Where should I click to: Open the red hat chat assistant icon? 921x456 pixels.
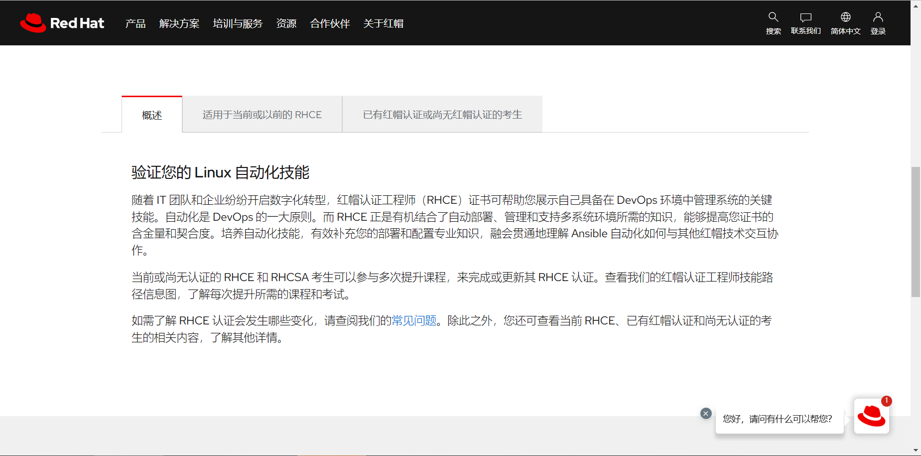(871, 416)
